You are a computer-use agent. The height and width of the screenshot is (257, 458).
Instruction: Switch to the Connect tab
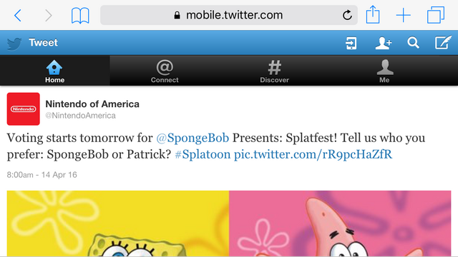point(165,71)
